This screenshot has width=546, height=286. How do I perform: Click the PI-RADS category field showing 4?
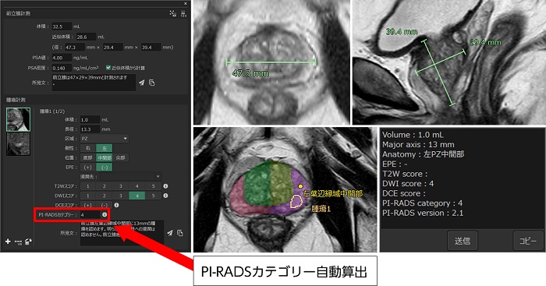[x=90, y=214]
